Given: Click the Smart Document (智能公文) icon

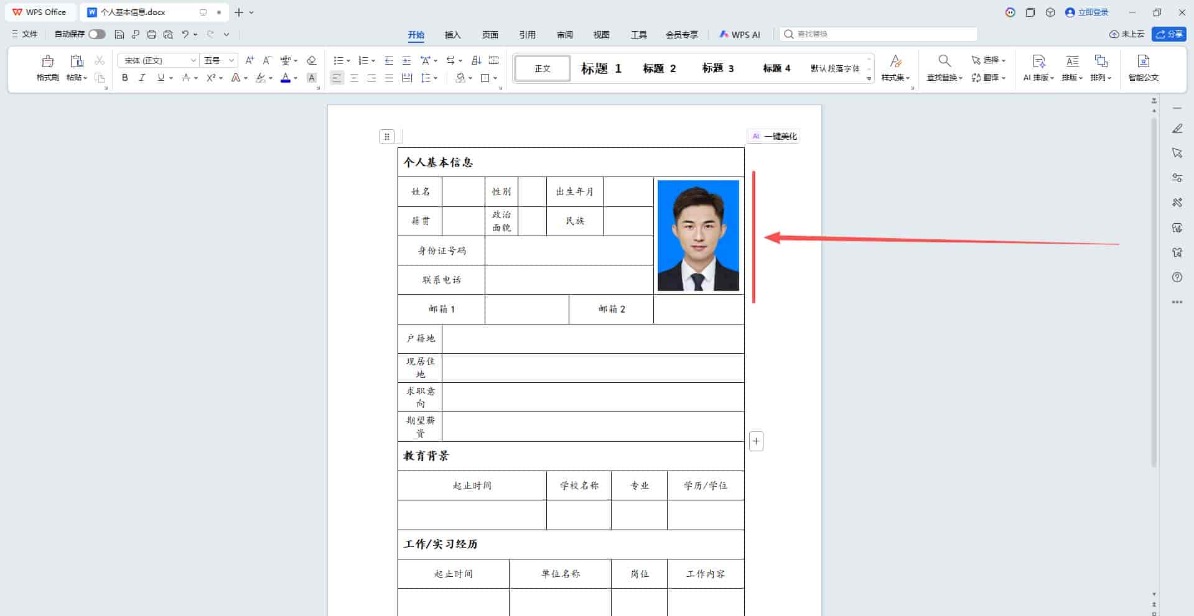Looking at the screenshot, I should 1143,61.
